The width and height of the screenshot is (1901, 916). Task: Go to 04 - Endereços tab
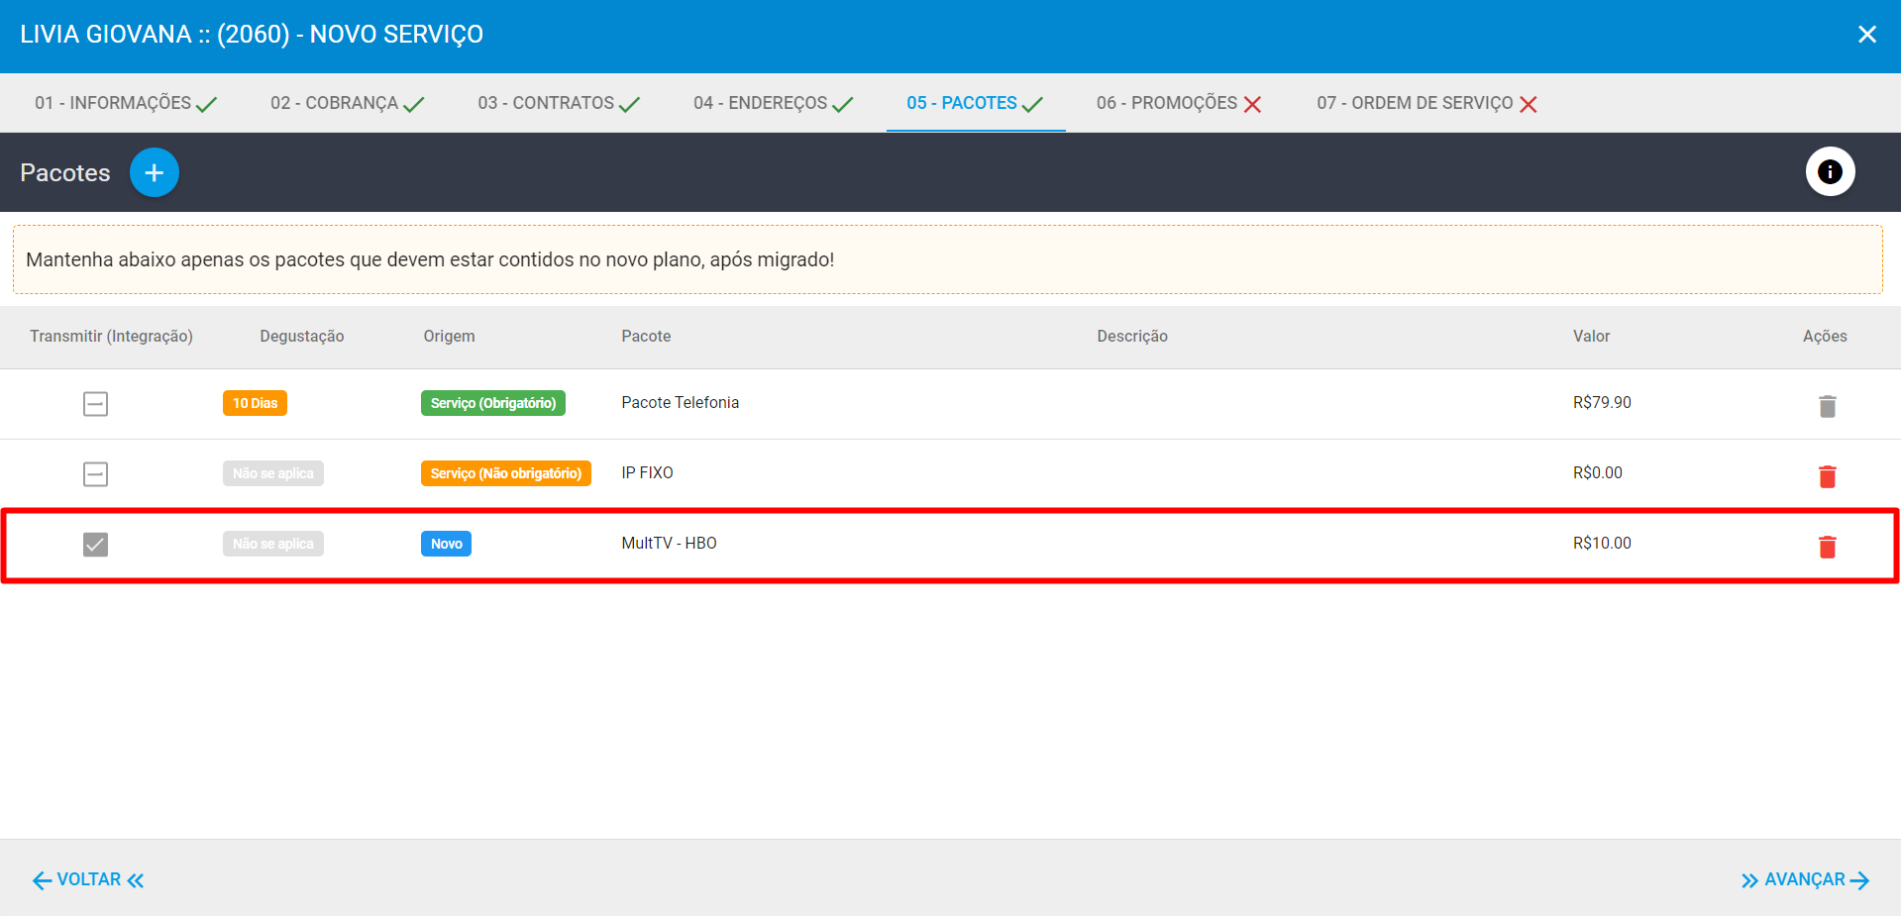click(774, 103)
